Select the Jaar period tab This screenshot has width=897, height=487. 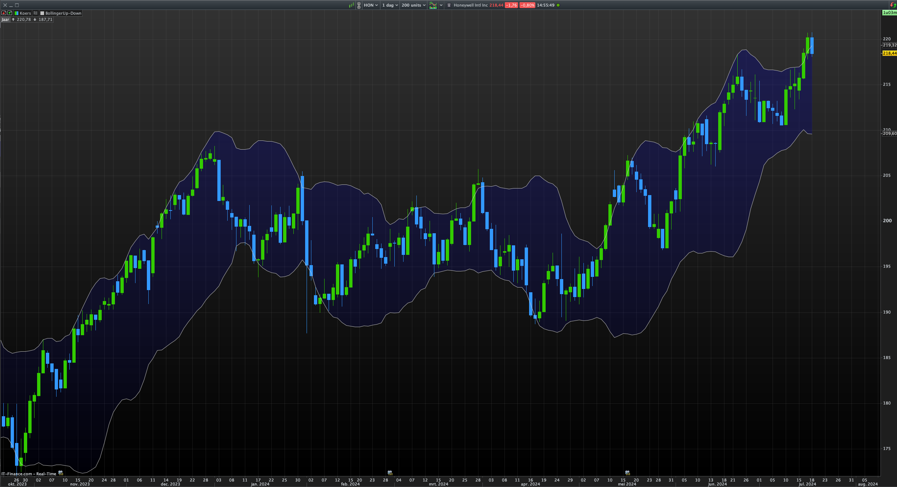[5, 19]
